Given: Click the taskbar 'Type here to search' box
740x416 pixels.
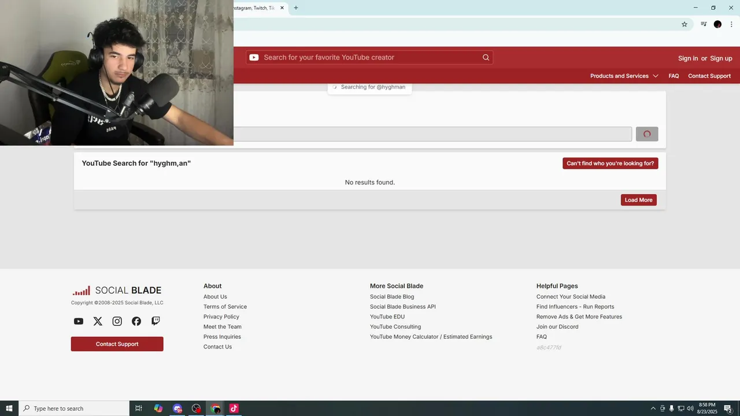Looking at the screenshot, I should [x=74, y=408].
